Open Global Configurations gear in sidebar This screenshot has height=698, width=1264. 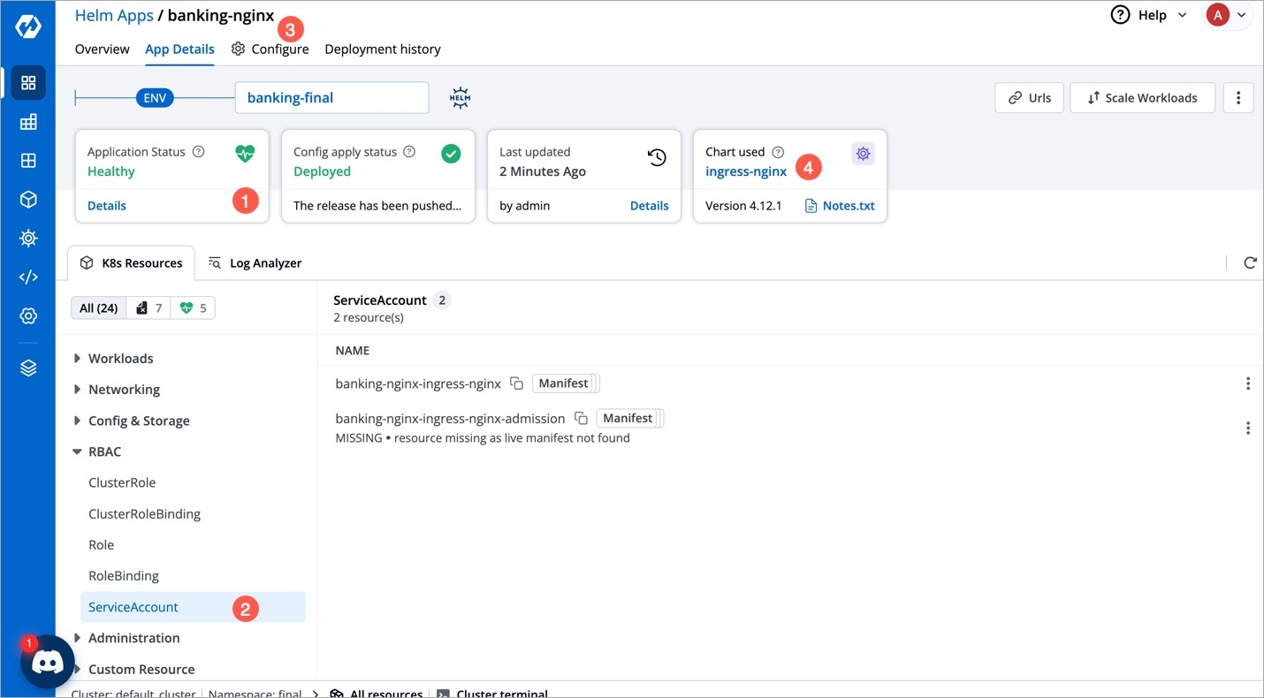click(28, 316)
